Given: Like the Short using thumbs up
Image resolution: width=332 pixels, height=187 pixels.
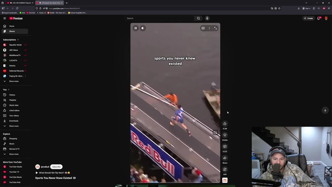Looking at the screenshot, I should click(225, 124).
